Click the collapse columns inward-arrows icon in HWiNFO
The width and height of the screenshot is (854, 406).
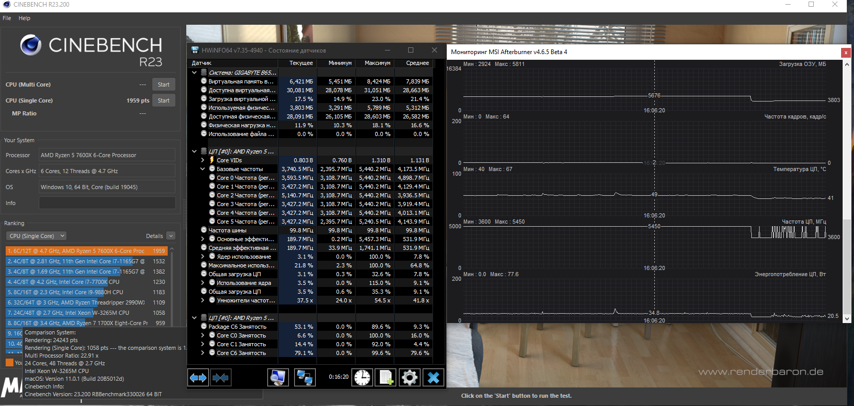[220, 378]
